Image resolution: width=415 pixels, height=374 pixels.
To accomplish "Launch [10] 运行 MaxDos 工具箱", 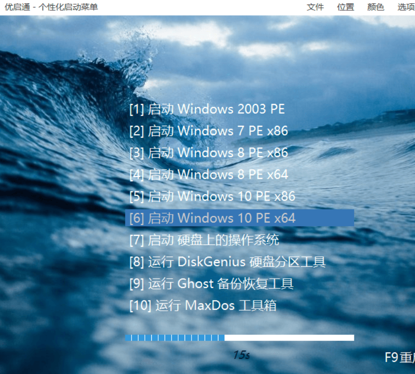I will [203, 306].
